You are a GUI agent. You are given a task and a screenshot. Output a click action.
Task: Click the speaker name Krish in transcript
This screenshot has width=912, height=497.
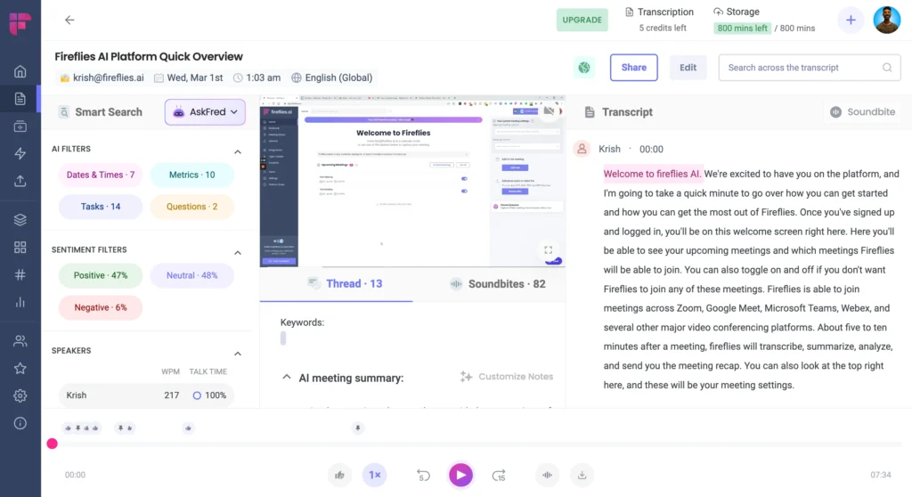[609, 149]
